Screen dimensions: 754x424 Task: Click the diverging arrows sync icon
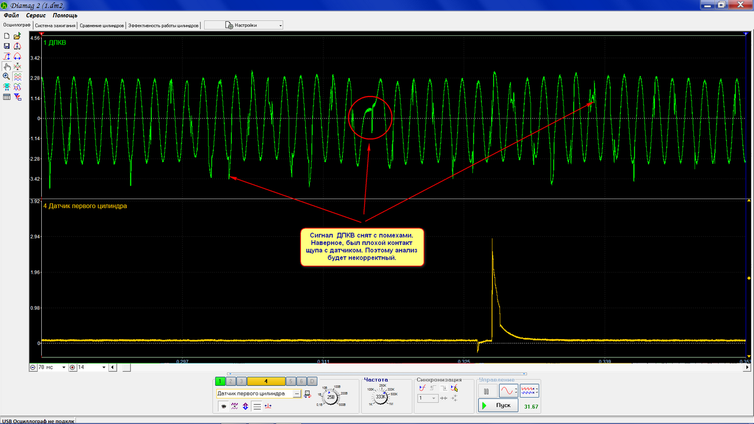[x=454, y=398]
